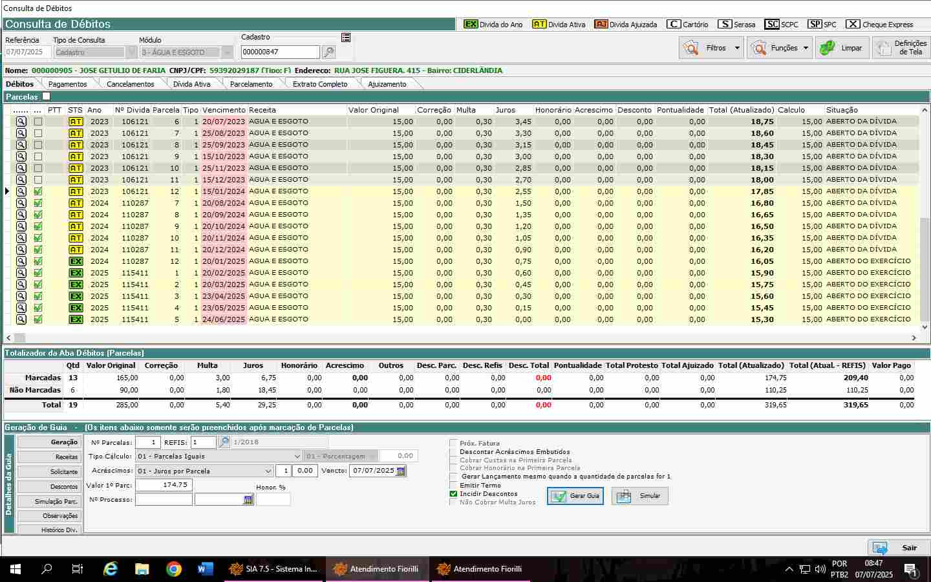Switch to the Pagamentos tab
The height and width of the screenshot is (582, 931).
[67, 84]
